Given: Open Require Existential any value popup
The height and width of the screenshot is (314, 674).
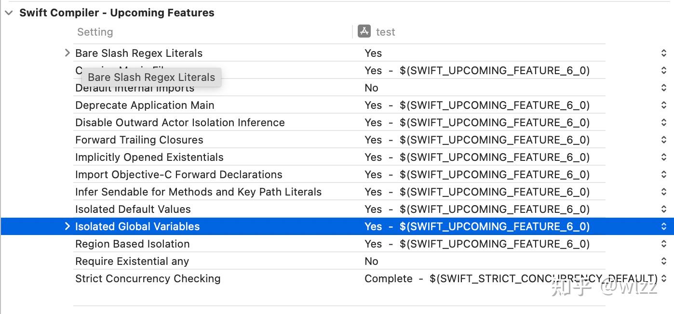Looking at the screenshot, I should click(663, 261).
